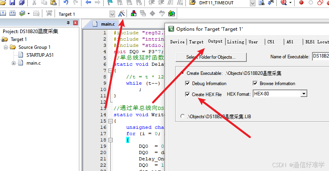Navigate forwards with right arrow icon

click(98, 2)
